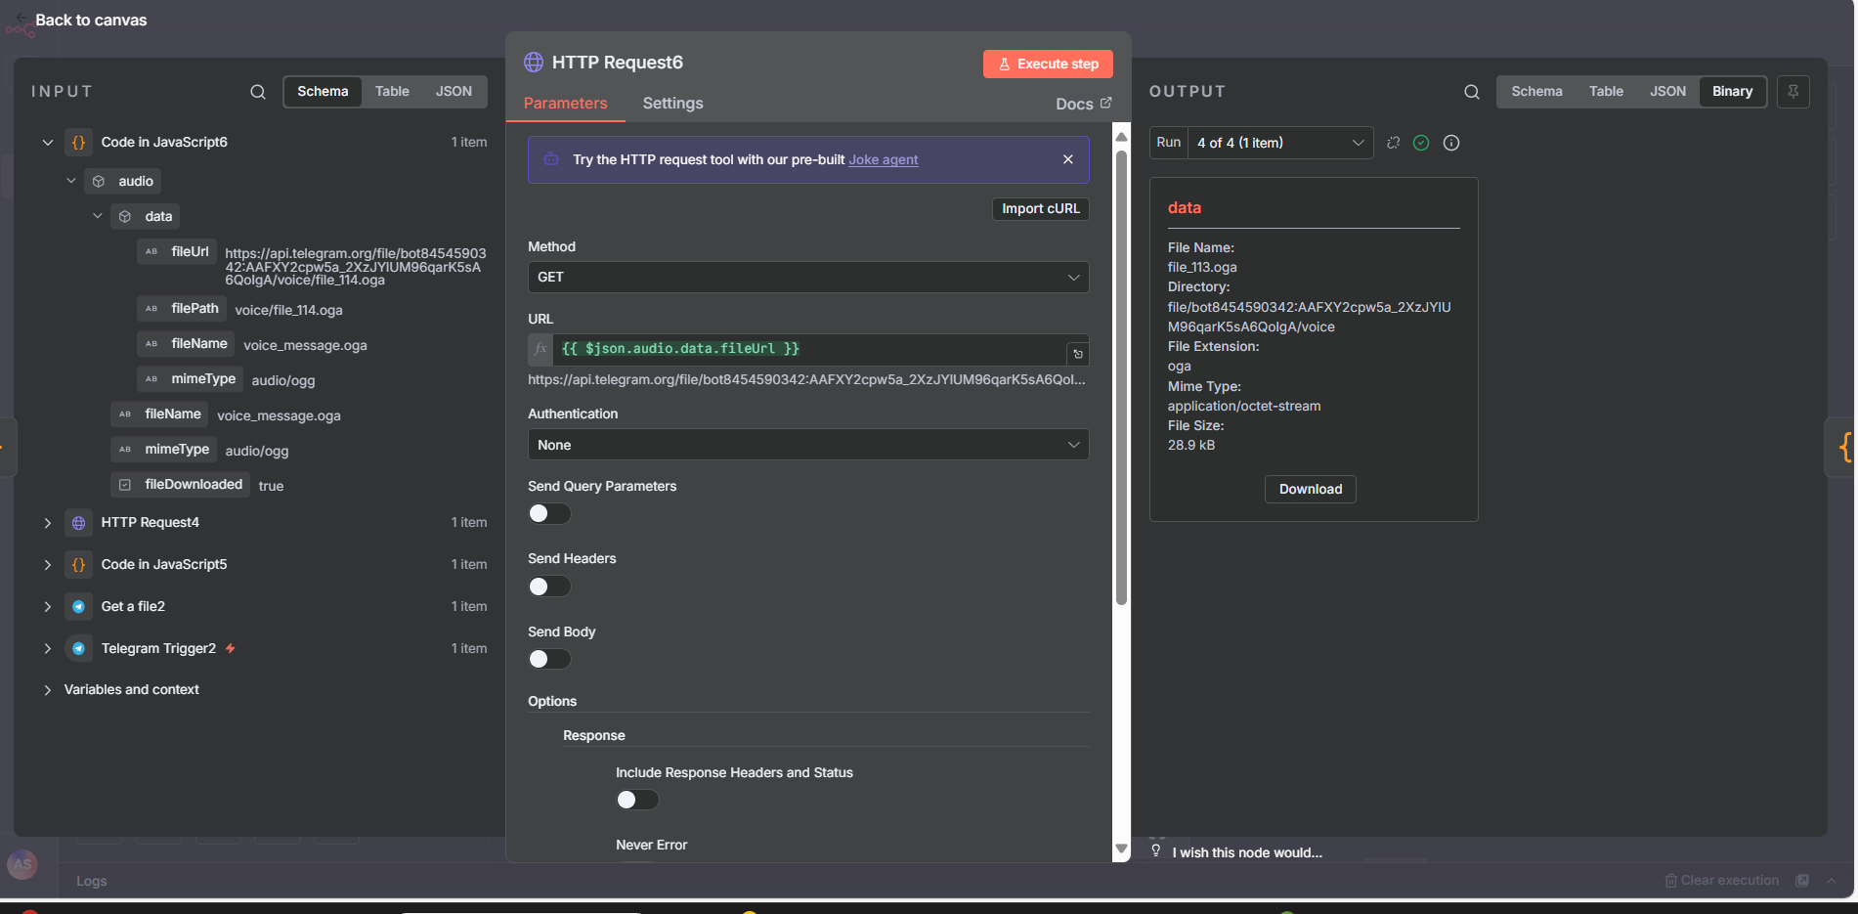This screenshot has height=914, width=1858.
Task: Click the search icon in INPUT panel
Action: click(x=258, y=92)
